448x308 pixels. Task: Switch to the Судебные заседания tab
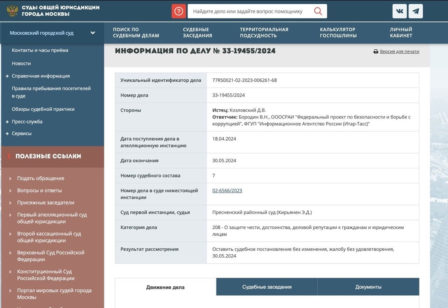point(267,287)
